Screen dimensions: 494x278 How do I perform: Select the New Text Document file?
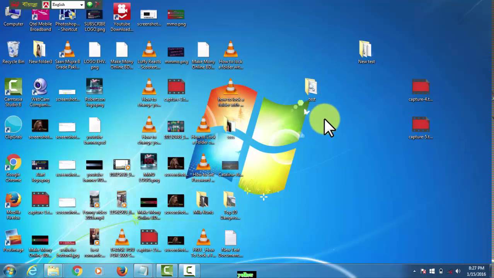click(x=230, y=243)
